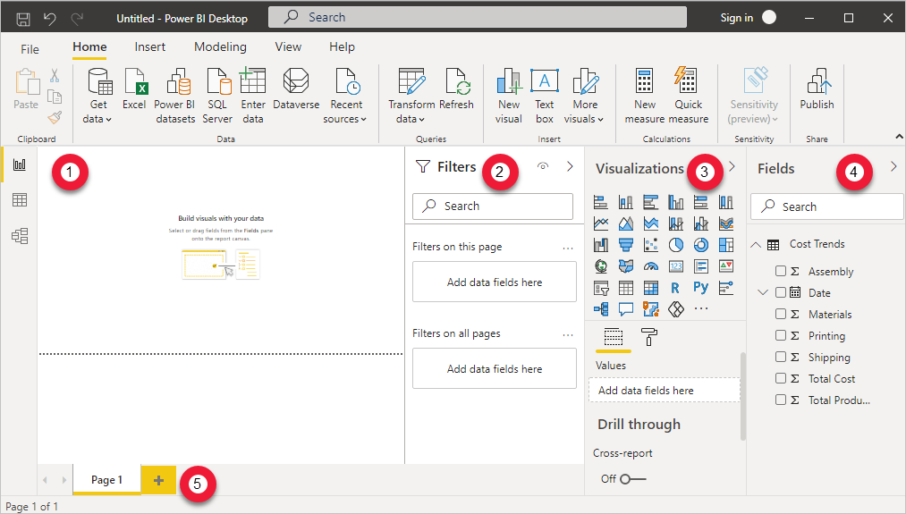
Task: Insert a Text box
Action: click(x=545, y=96)
